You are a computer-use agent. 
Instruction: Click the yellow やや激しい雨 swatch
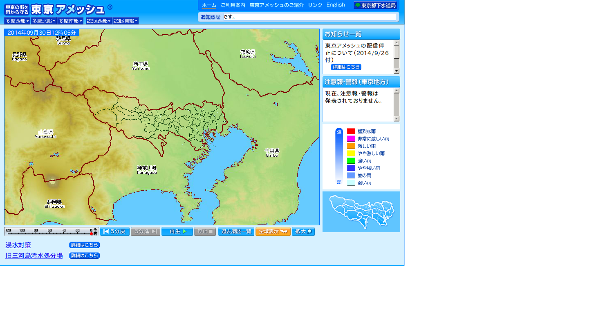click(351, 153)
